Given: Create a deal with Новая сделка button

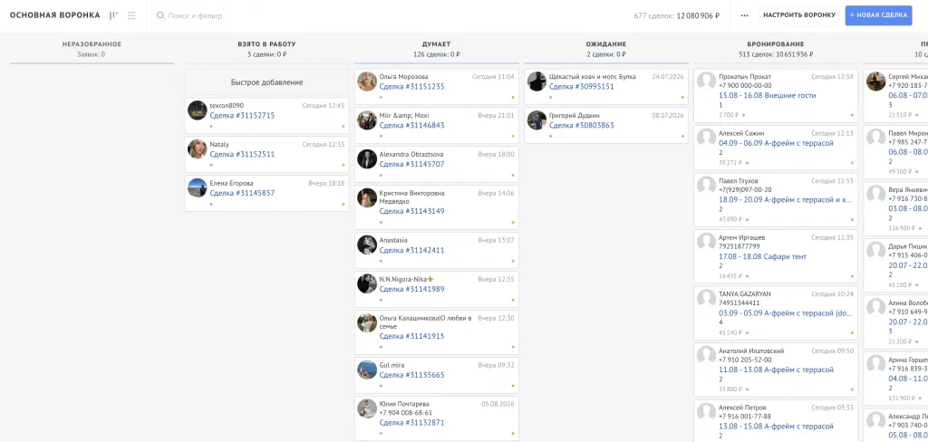Looking at the screenshot, I should (x=878, y=15).
